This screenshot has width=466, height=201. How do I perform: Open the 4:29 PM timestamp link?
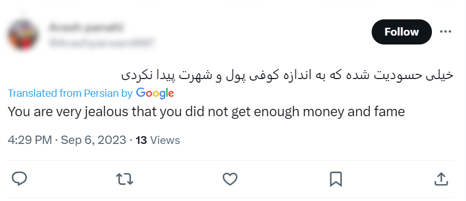(x=30, y=140)
